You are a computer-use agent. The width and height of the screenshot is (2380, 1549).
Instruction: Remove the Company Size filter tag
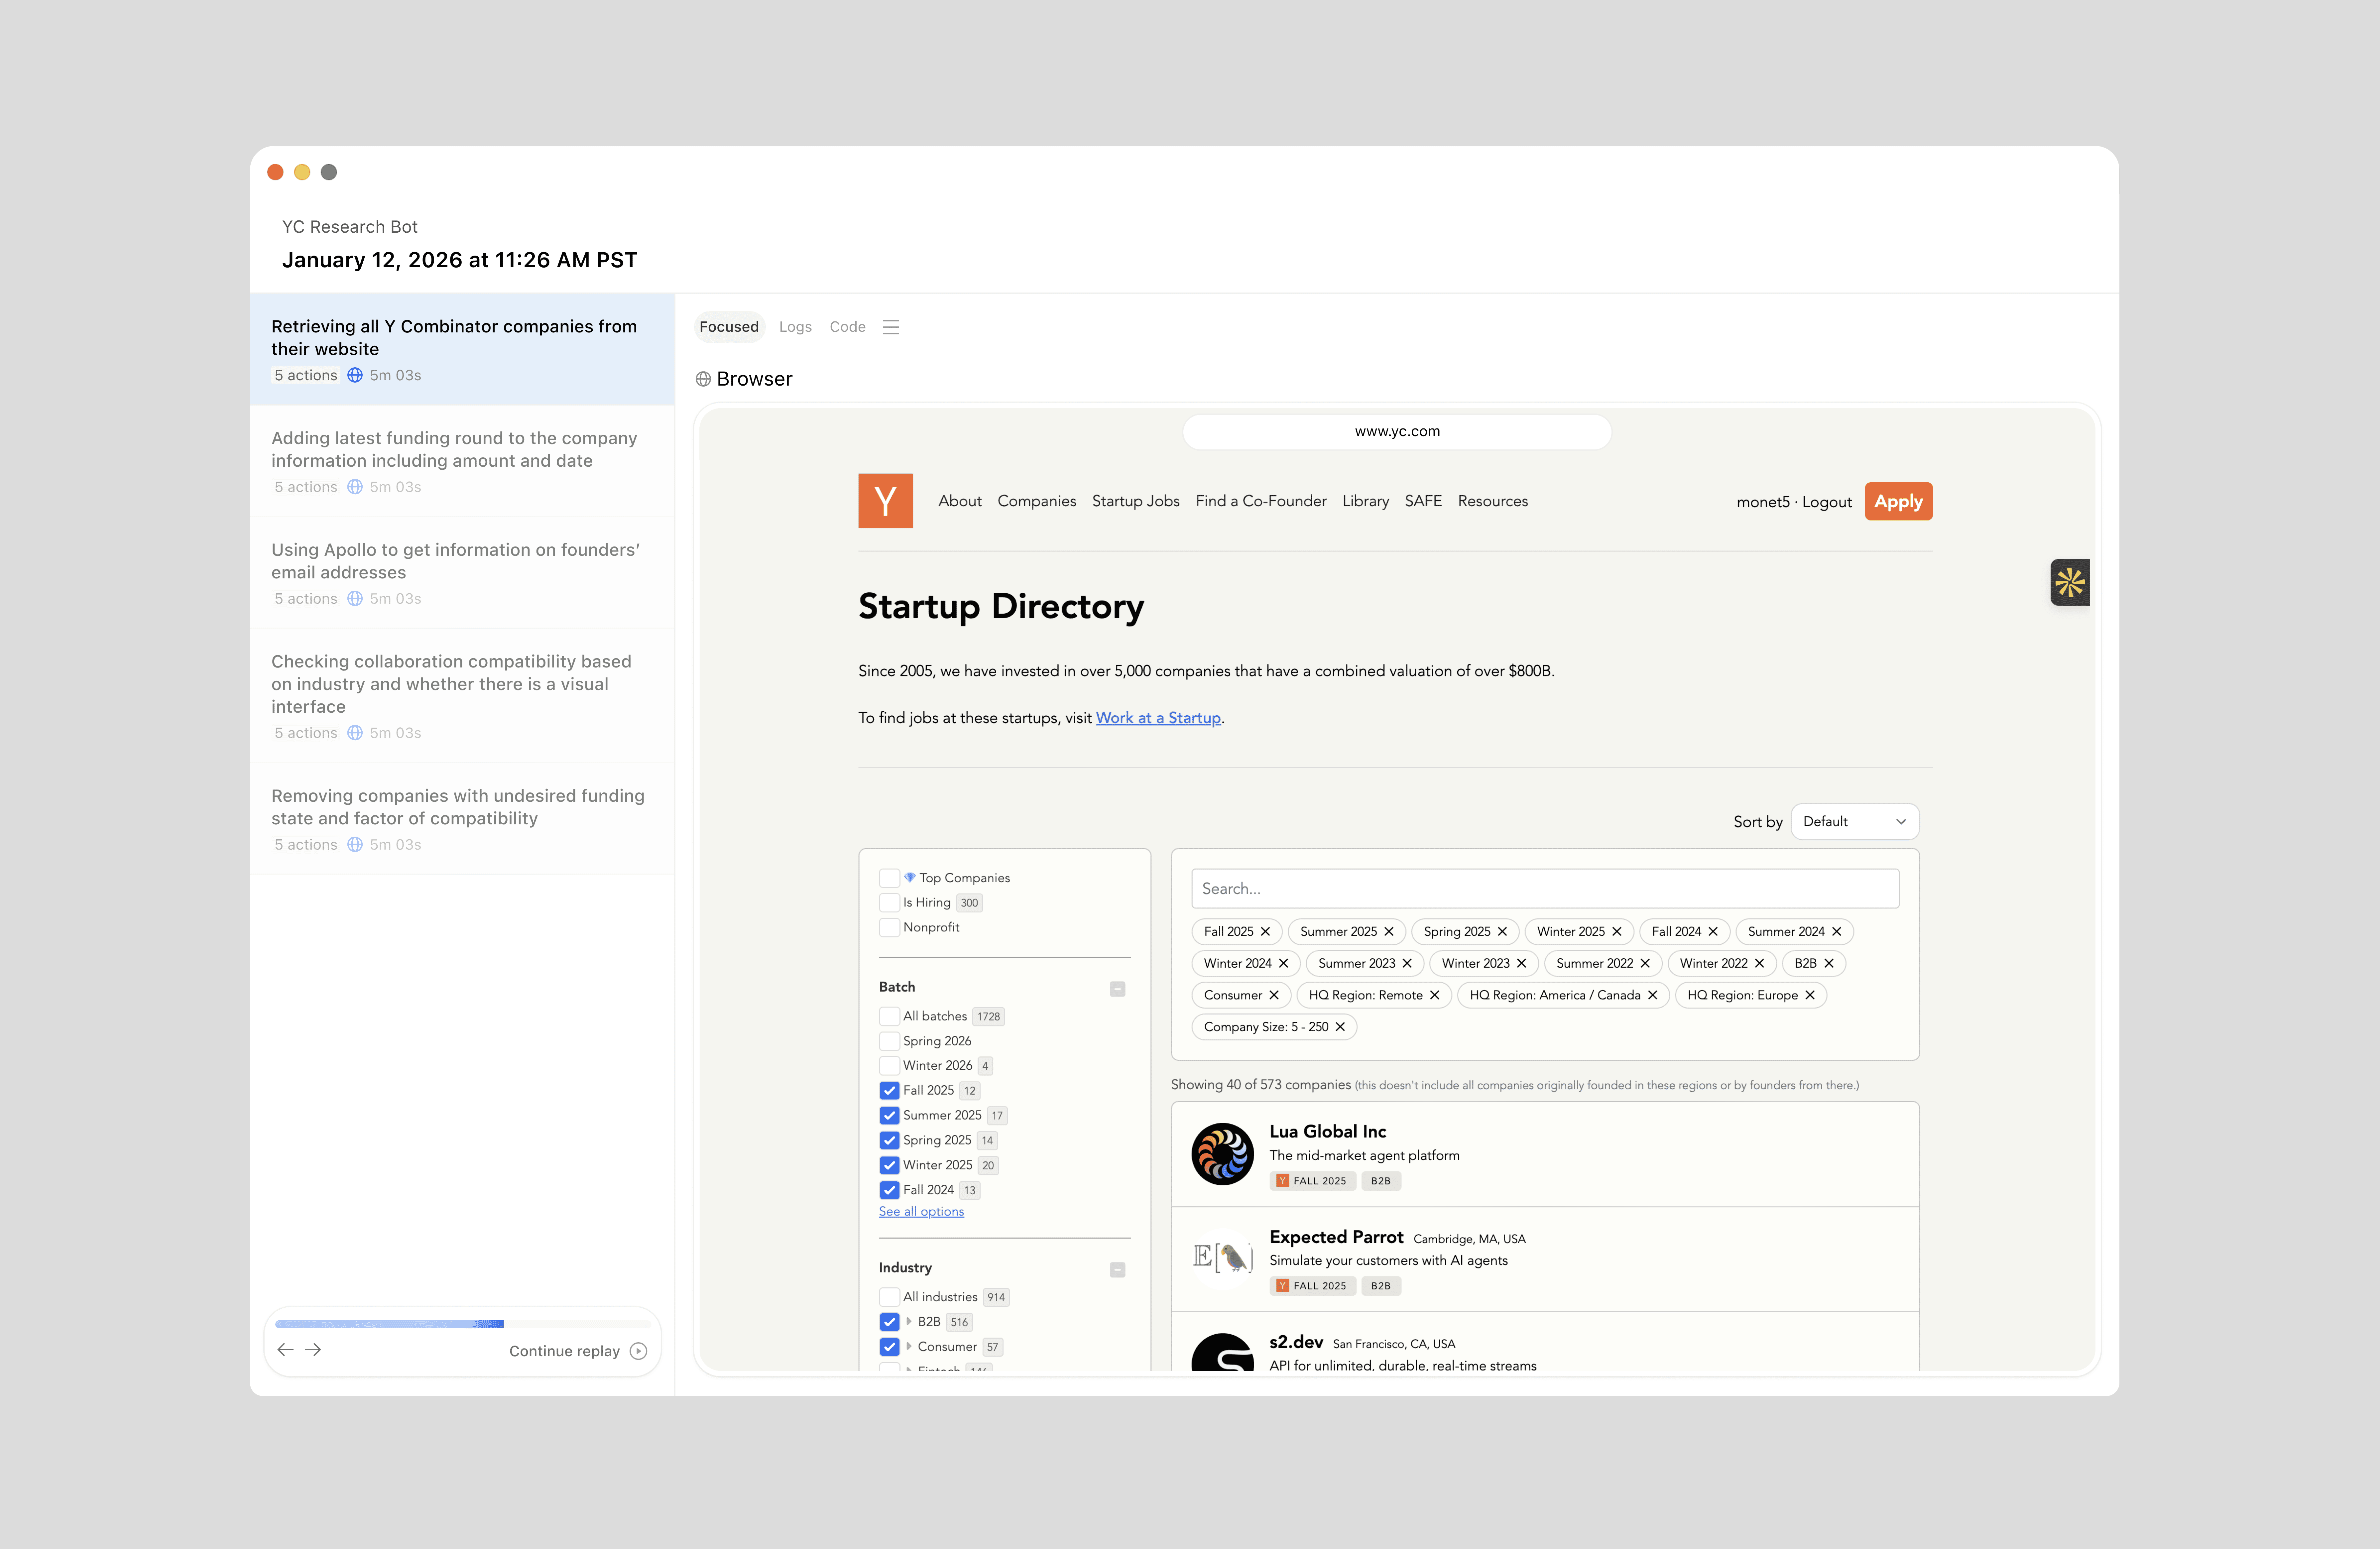(1340, 1027)
